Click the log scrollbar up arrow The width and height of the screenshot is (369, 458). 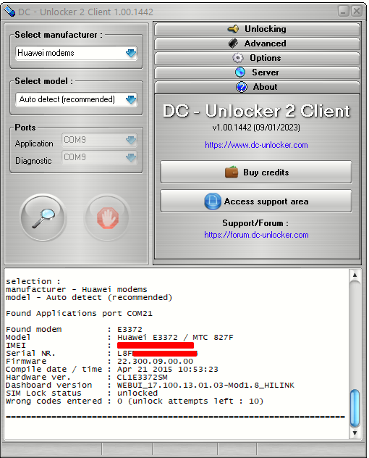tap(355, 275)
